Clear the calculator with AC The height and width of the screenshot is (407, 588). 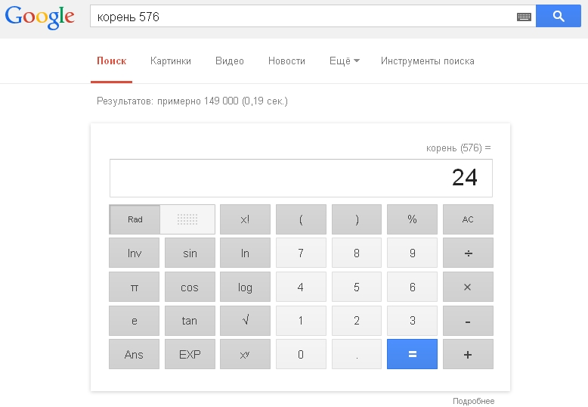coord(468,219)
